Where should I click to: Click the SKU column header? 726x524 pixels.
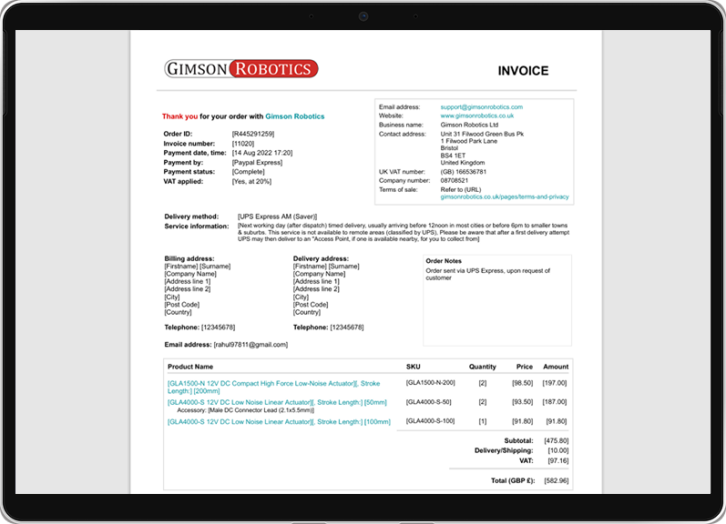tap(413, 367)
